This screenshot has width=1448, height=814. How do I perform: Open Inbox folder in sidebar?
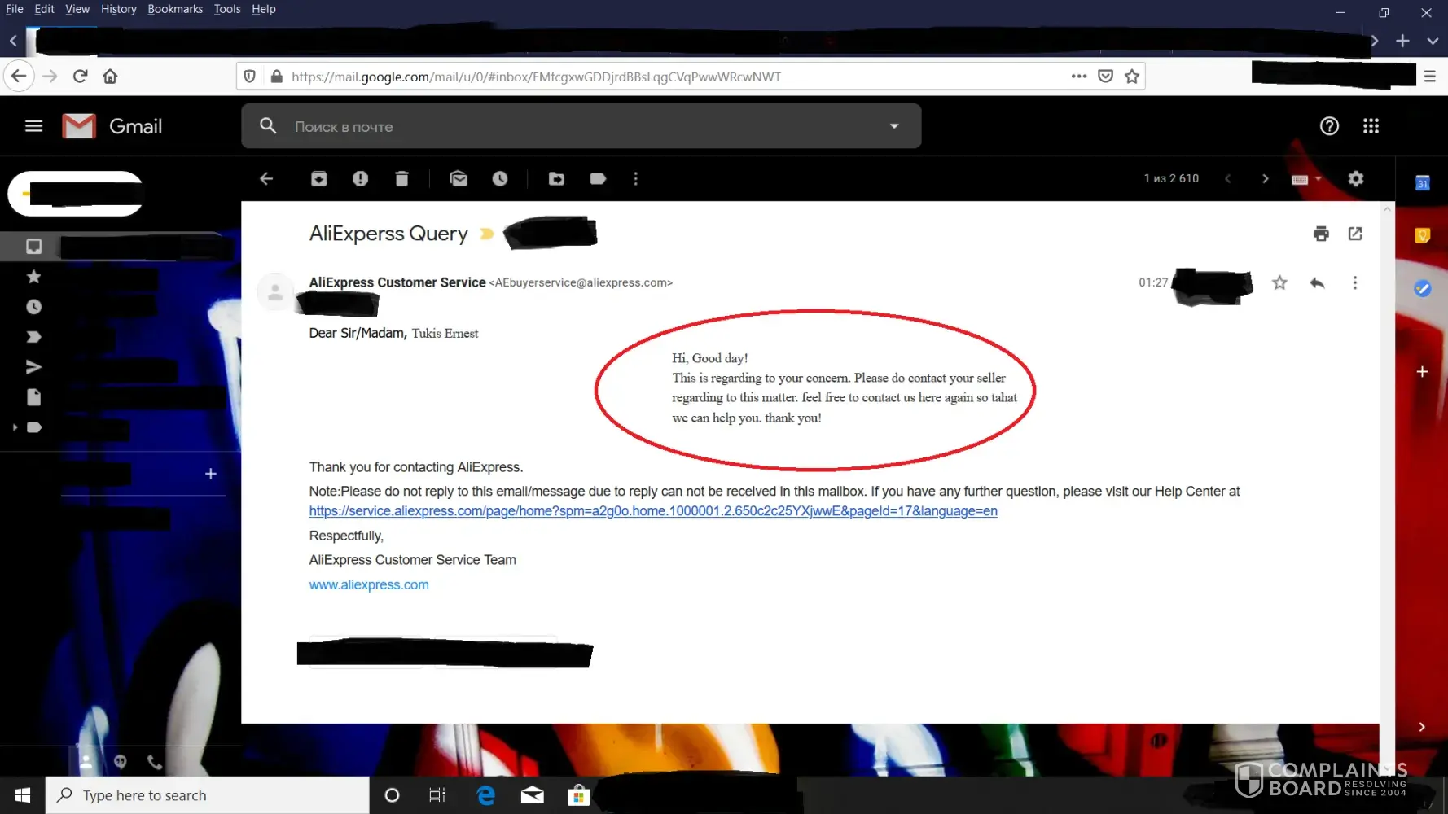(x=33, y=246)
